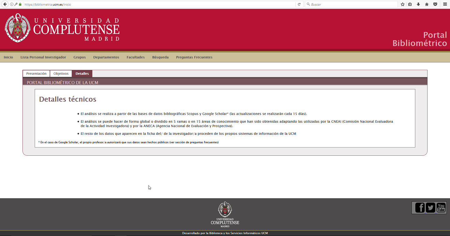This screenshot has width=450, height=236.
Task: Open the bookmarks list icon
Action: coord(410,4)
